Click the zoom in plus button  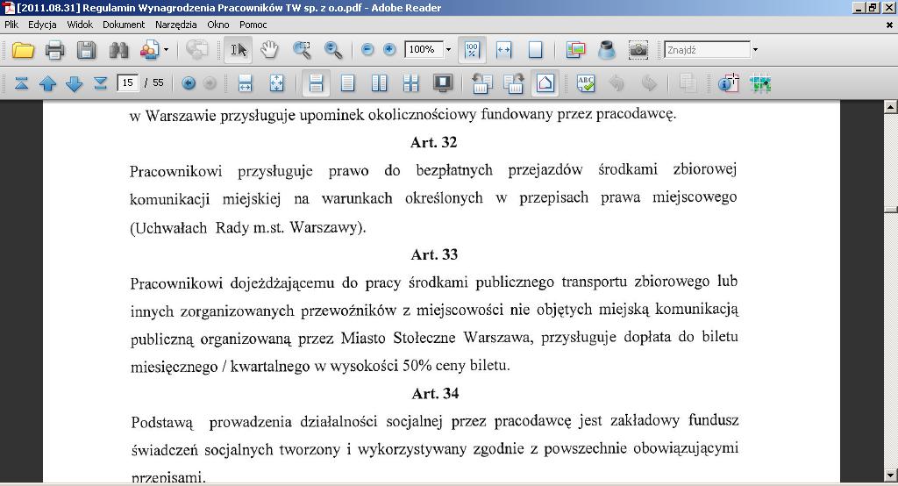[389, 50]
